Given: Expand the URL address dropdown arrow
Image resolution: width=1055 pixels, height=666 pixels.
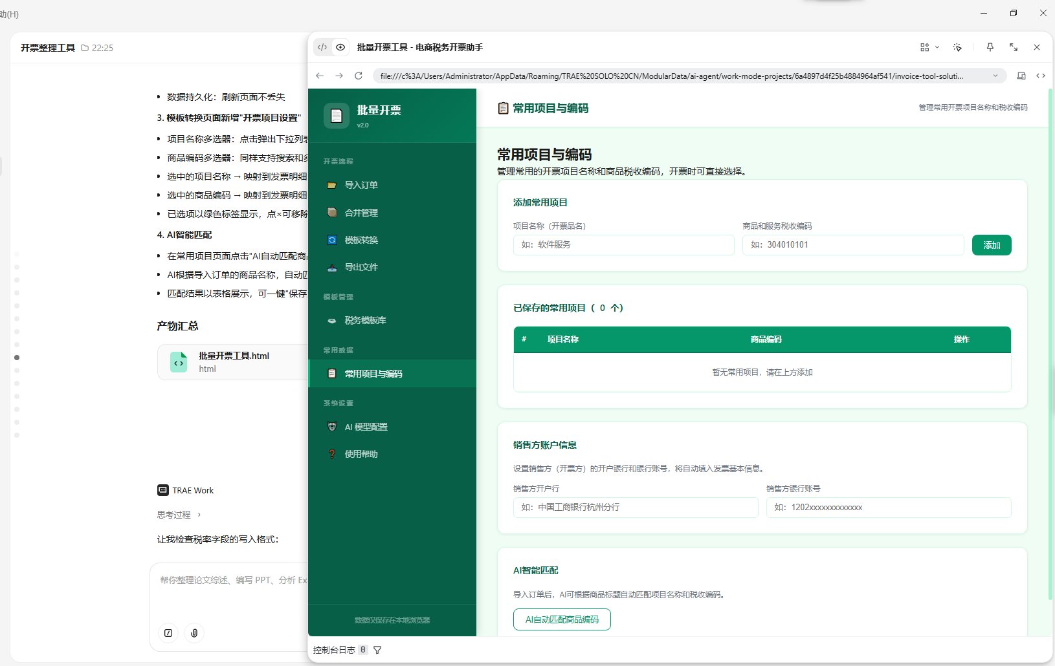Looking at the screenshot, I should (x=995, y=76).
